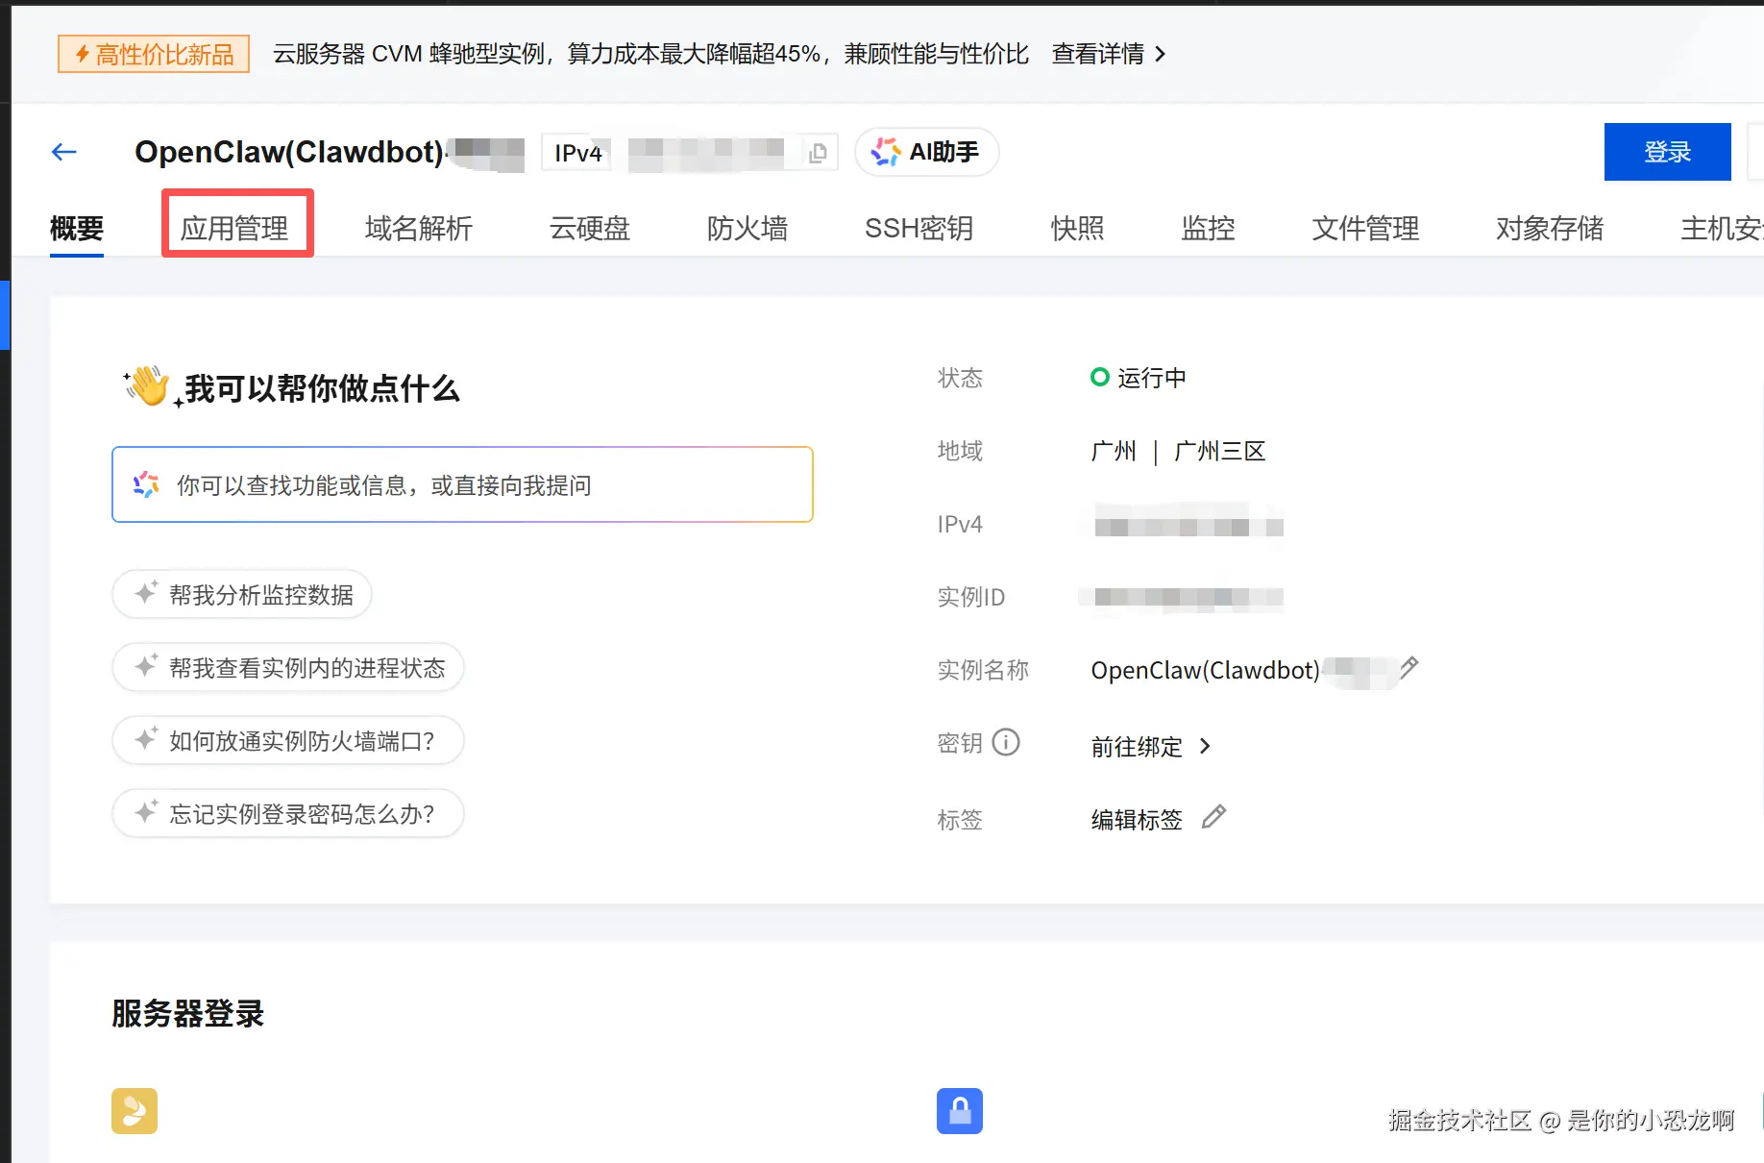Open 查看详情 banner link
Image resolution: width=1764 pixels, height=1163 pixels.
pyautogui.click(x=1109, y=54)
